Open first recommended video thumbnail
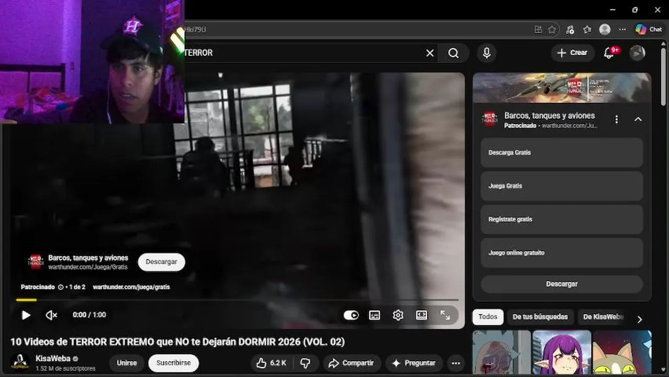The width and height of the screenshot is (669, 377). pos(501,352)
